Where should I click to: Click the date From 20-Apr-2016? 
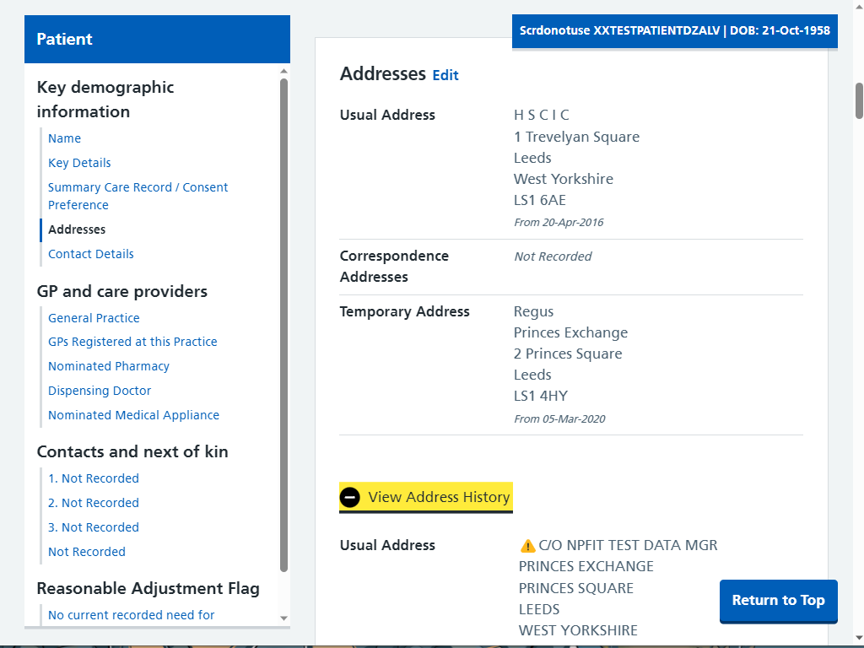(559, 222)
